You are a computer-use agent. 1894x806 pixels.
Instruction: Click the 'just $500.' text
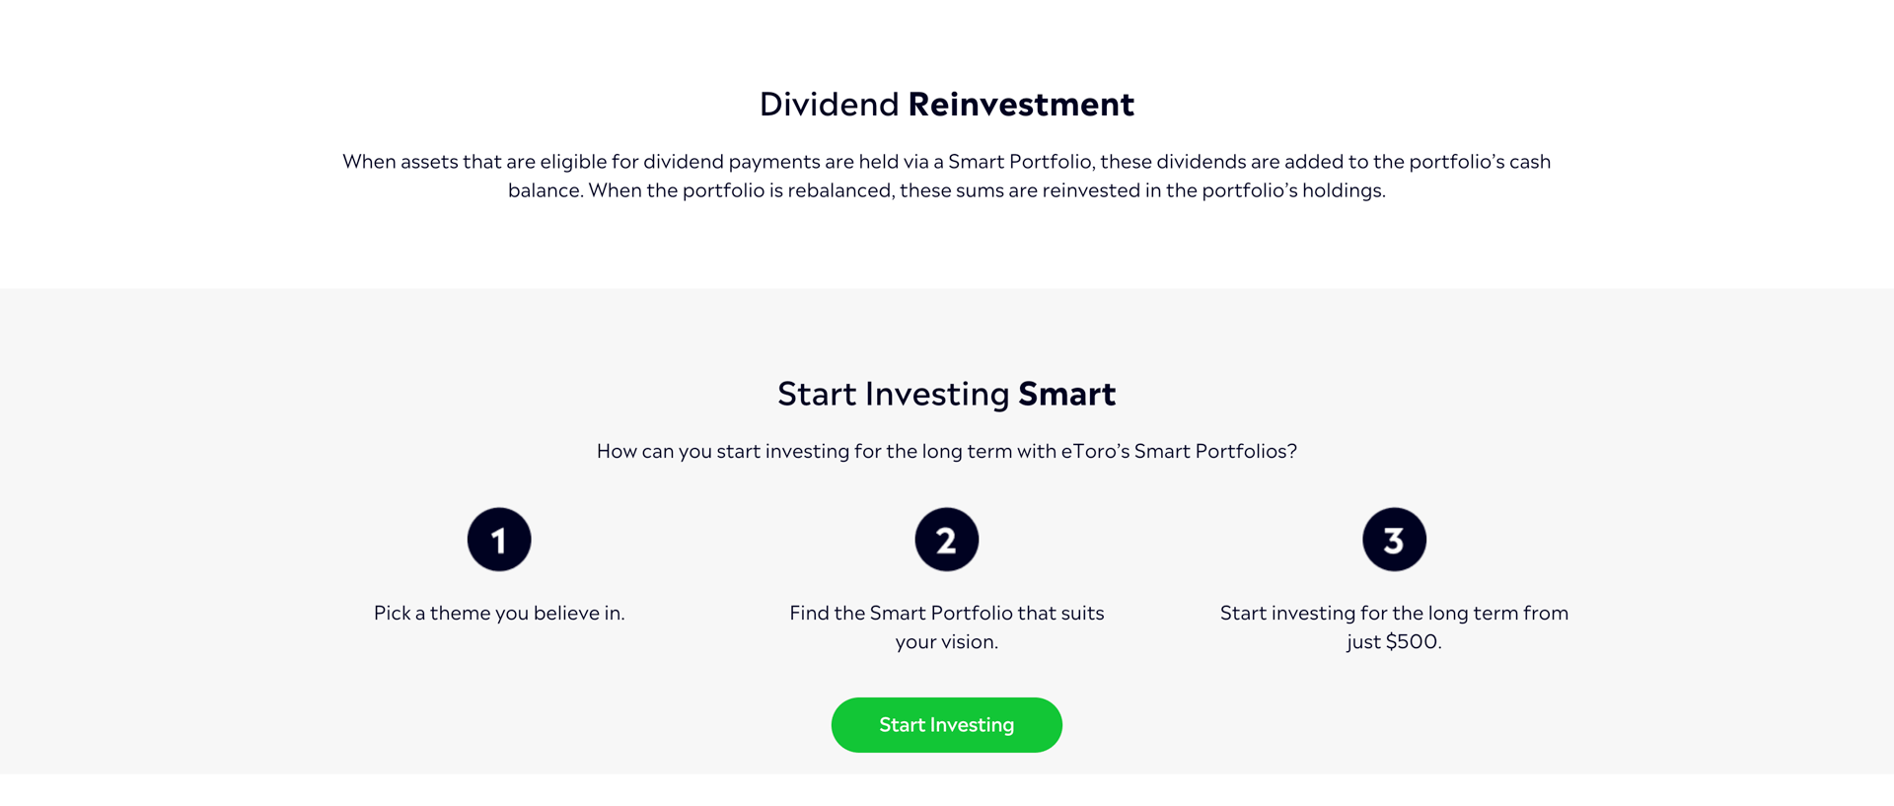pyautogui.click(x=1394, y=641)
